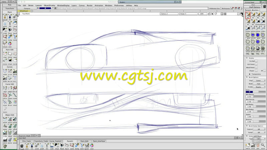Screen dimensions: 267x150
Task: Open the Stamp dropdown in Brush Stamp Options
Action: (x=259, y=132)
